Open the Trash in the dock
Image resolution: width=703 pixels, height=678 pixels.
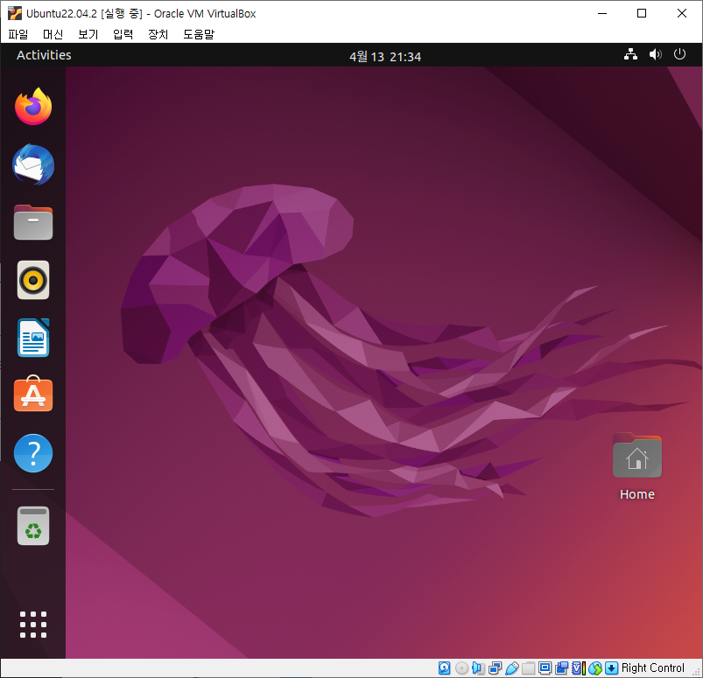(x=33, y=526)
